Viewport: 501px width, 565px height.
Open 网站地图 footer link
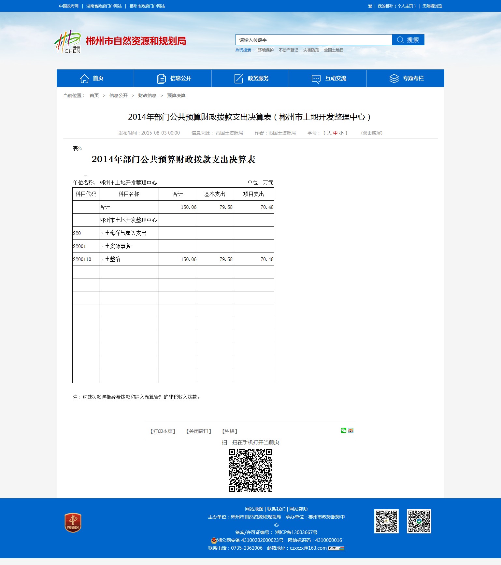[x=254, y=509]
